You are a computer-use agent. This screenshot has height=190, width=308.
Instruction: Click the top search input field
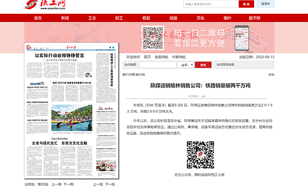[x=211, y=4]
